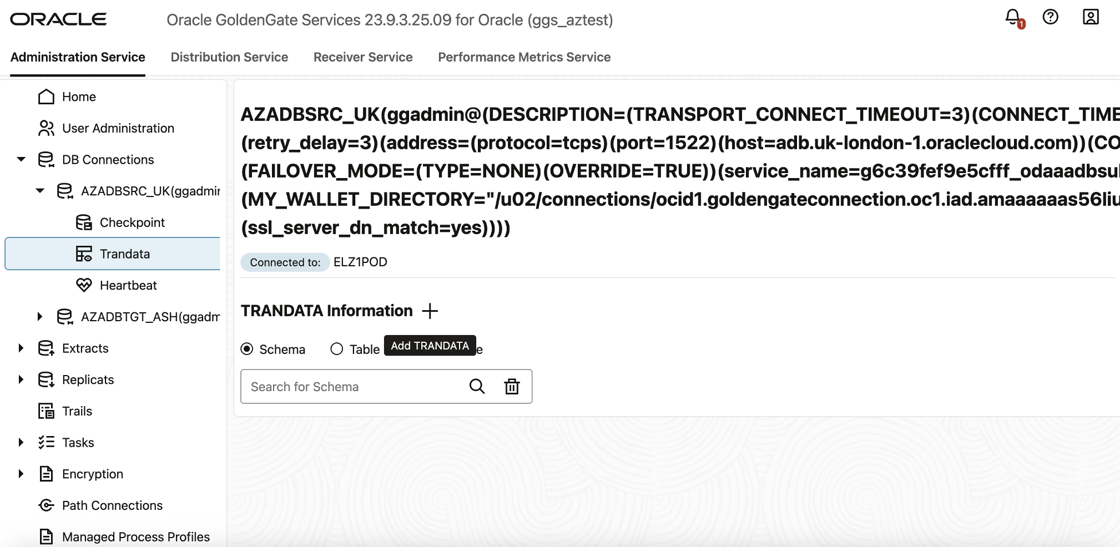Open the Managed Process Profiles icon
Image resolution: width=1120 pixels, height=547 pixels.
(x=46, y=536)
